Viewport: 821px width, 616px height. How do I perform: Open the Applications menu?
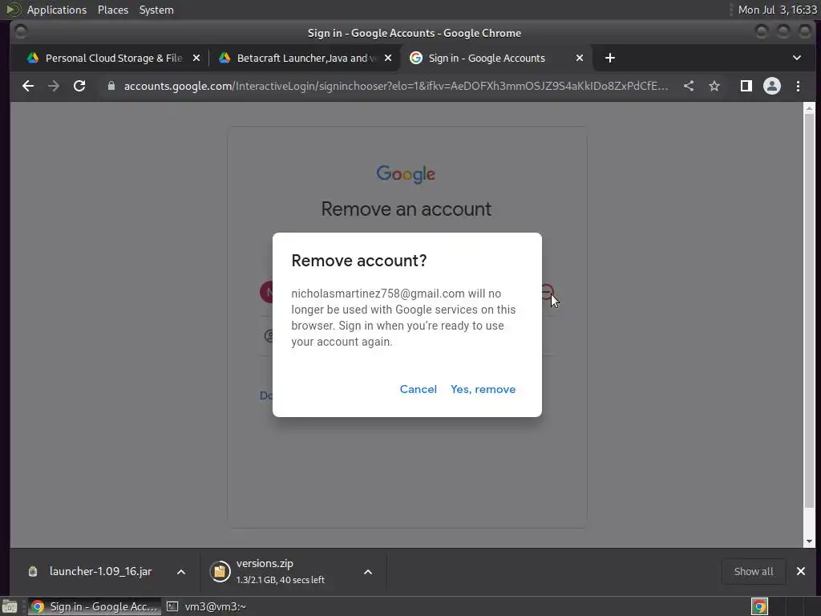tap(57, 10)
